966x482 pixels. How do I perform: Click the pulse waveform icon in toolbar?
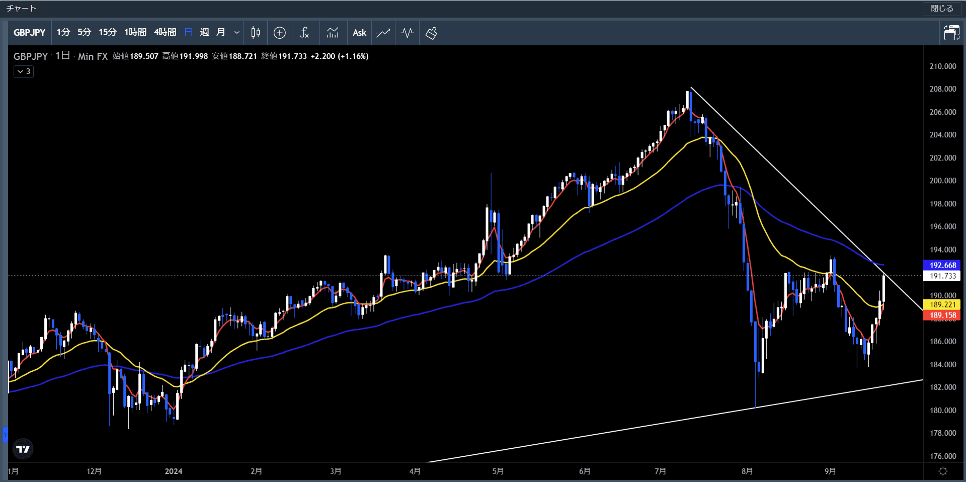point(407,33)
